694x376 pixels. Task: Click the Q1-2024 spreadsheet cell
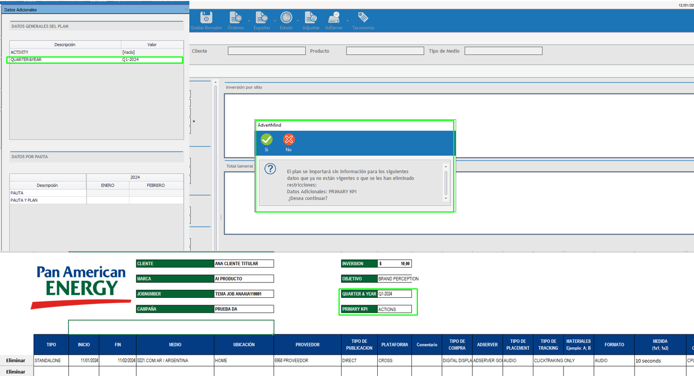tap(394, 294)
